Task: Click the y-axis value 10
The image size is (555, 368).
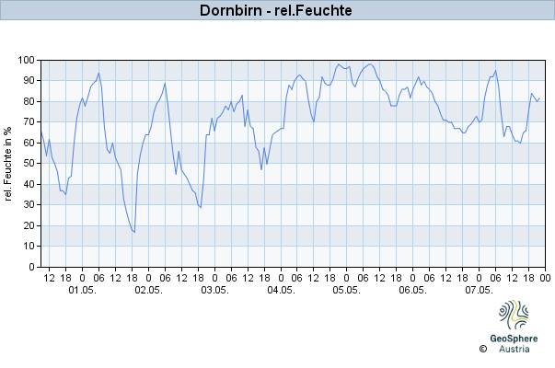Action: (29, 247)
